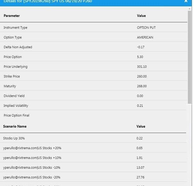Select the Instrument Type row label
Image resolution: width=194 pixels, height=186 pixels.
click(x=15, y=28)
